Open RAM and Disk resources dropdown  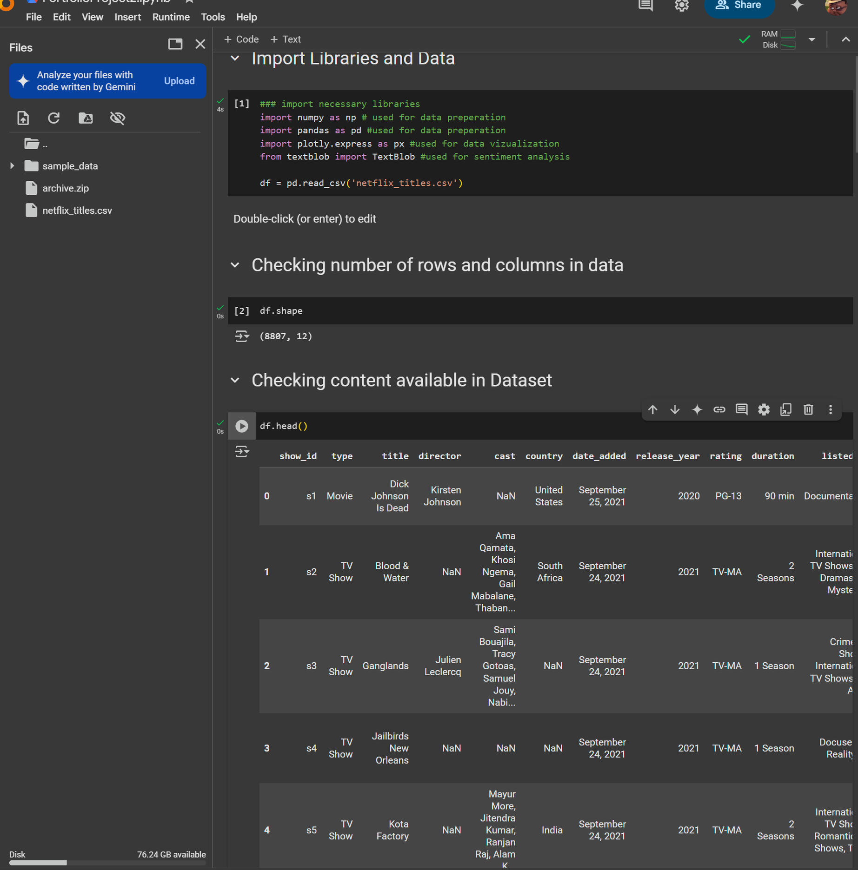(x=811, y=40)
